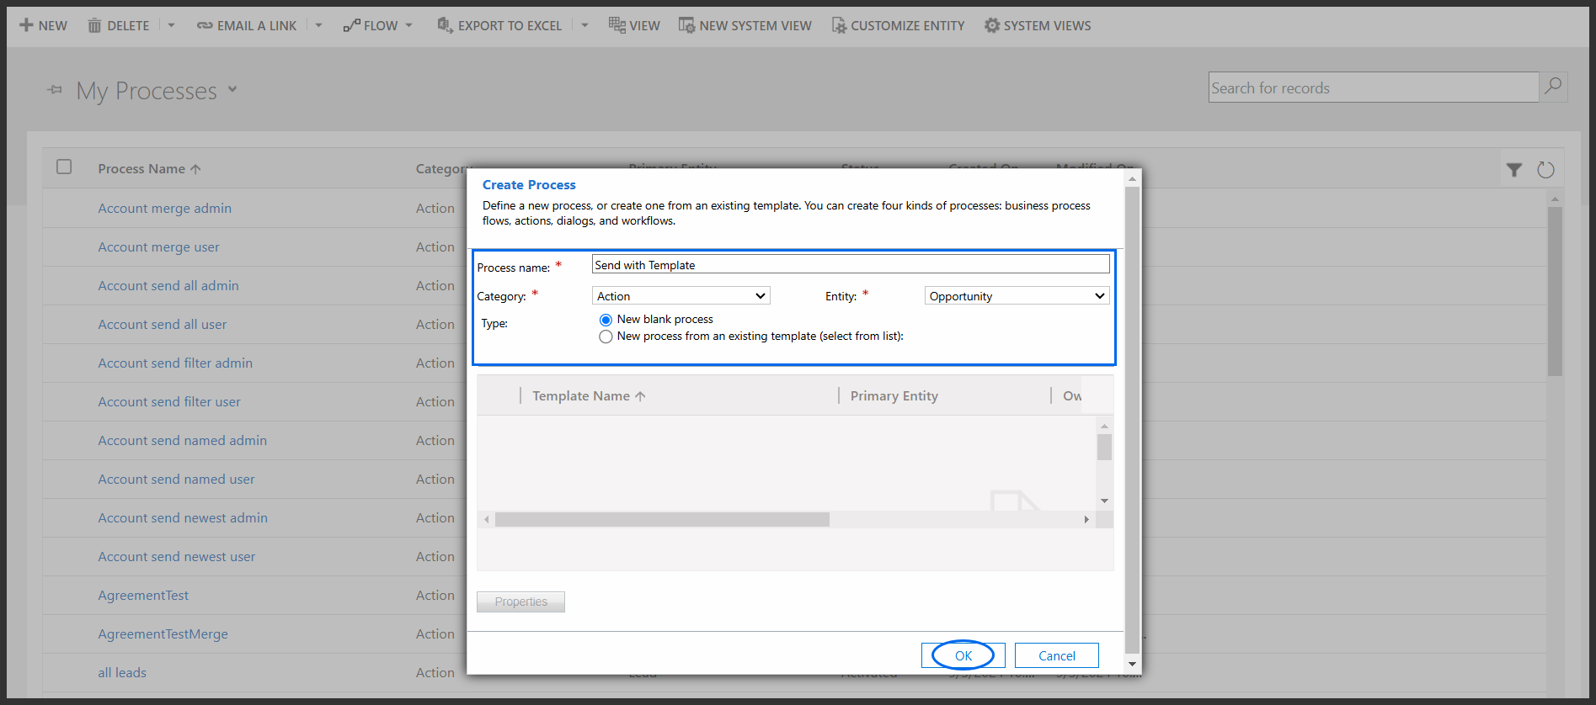Open the AgreementTestMerge process link
The image size is (1596, 705).
coord(163,634)
